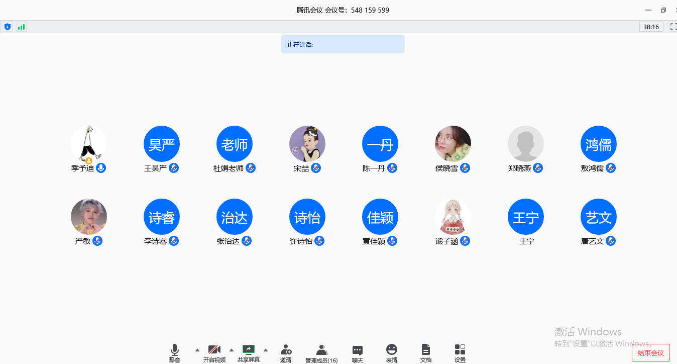Expand audio options arrow beside Mute
The image size is (677, 364).
[x=197, y=350]
